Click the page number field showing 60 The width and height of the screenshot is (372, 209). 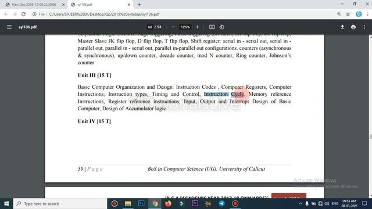click(x=150, y=27)
